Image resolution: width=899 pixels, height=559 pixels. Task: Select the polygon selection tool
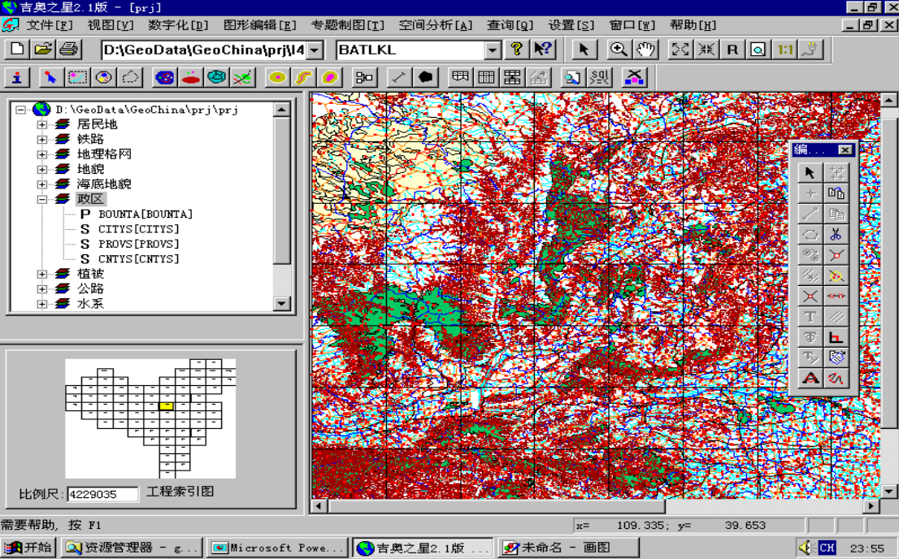[130, 77]
